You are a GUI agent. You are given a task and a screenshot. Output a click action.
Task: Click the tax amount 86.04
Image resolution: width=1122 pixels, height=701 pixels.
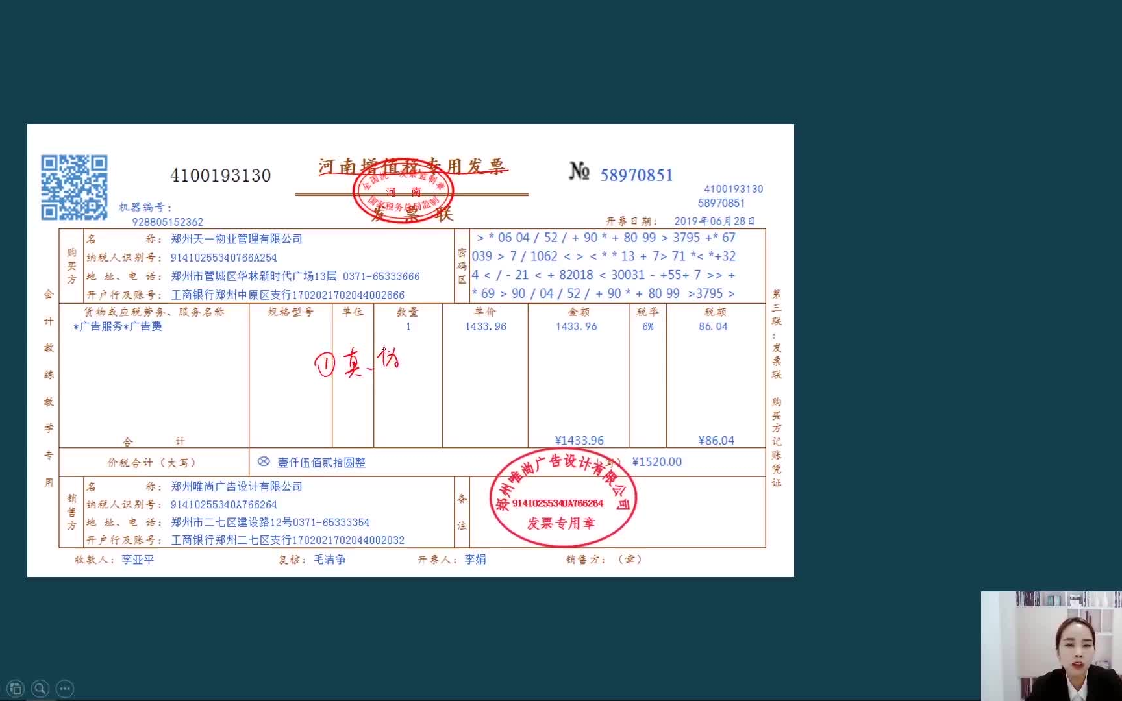[713, 326]
